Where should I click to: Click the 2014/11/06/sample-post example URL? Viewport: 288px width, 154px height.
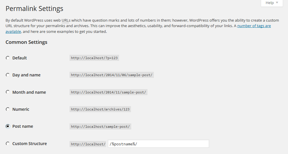(112, 75)
